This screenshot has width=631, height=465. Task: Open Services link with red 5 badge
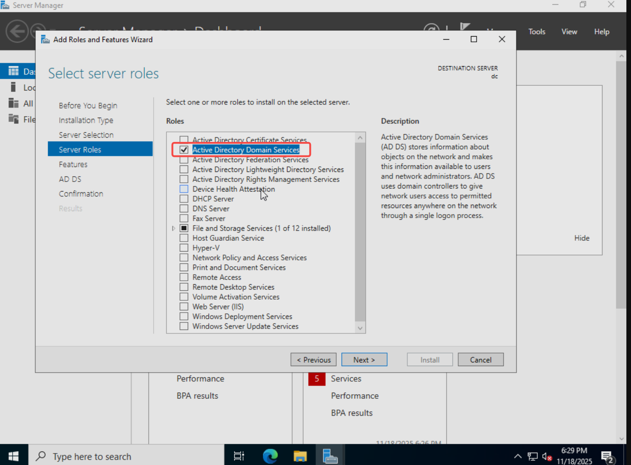click(x=346, y=378)
